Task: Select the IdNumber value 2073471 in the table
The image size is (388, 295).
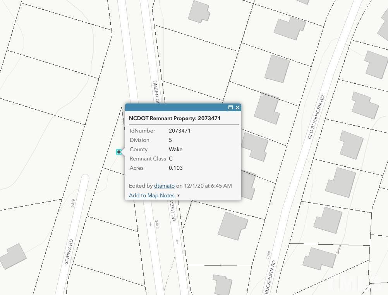Action: click(x=180, y=131)
